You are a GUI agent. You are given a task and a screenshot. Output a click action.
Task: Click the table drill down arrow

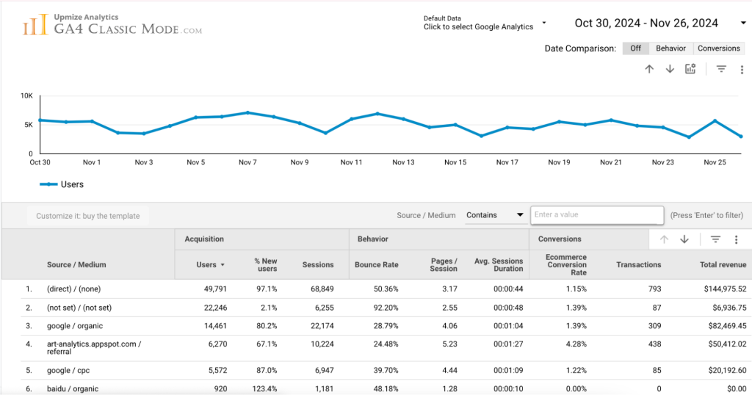click(x=684, y=239)
